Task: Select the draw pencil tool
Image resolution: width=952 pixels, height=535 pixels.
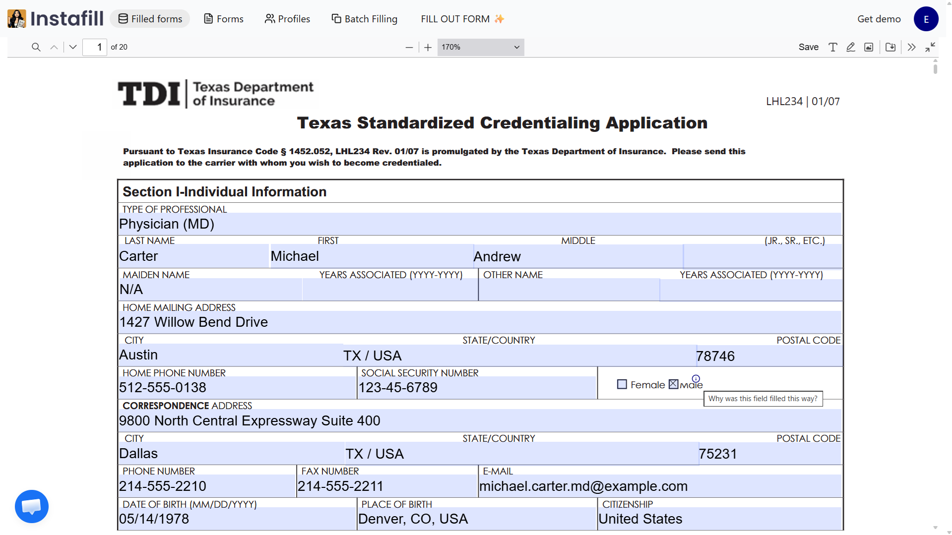Action: click(x=850, y=47)
